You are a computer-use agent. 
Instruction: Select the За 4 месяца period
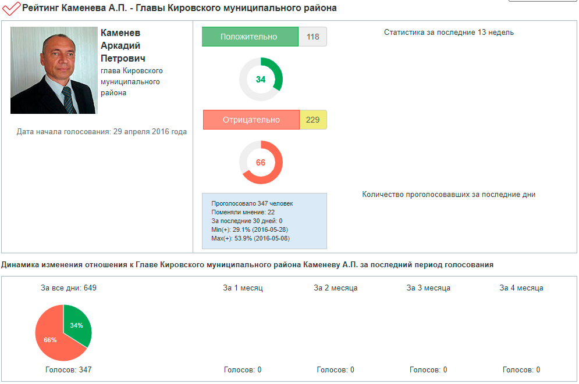[x=521, y=288]
